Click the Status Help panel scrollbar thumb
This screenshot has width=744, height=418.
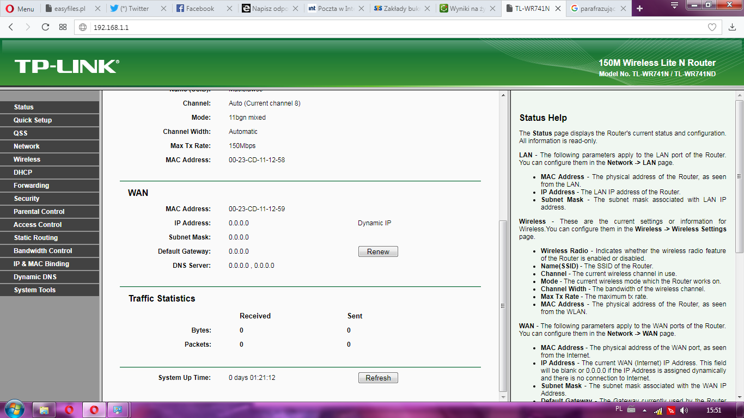(739, 176)
